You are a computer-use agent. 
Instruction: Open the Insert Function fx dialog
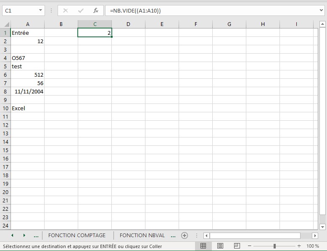[x=96, y=10]
